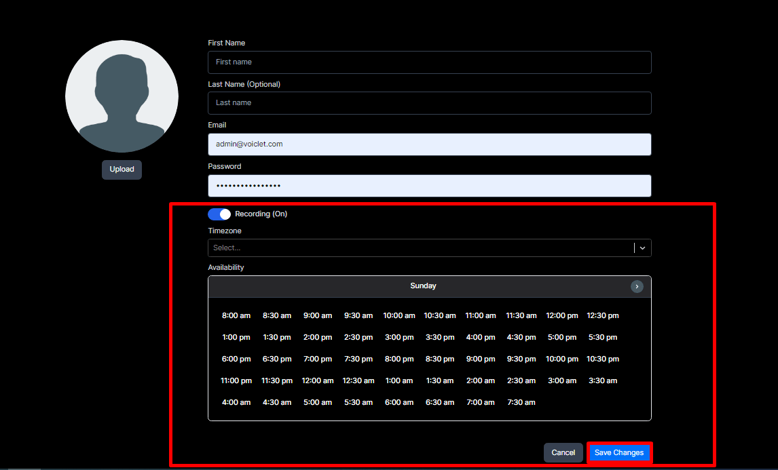Screen dimensions: 778x470
Task: Select the 8:00 am time slot
Action: (x=236, y=316)
